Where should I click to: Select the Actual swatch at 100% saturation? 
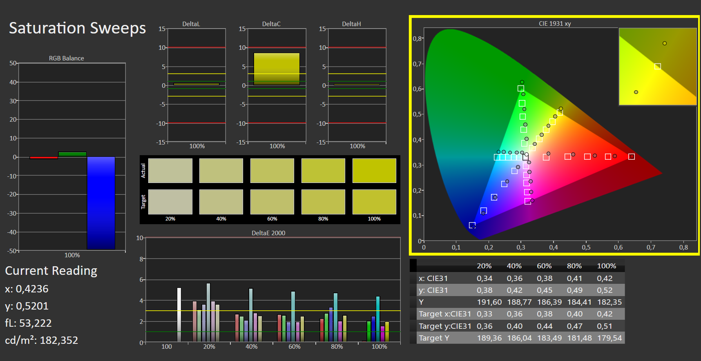[374, 171]
